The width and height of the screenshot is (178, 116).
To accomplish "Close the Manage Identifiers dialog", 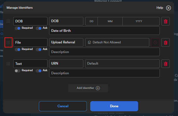I will pos(168,8).
